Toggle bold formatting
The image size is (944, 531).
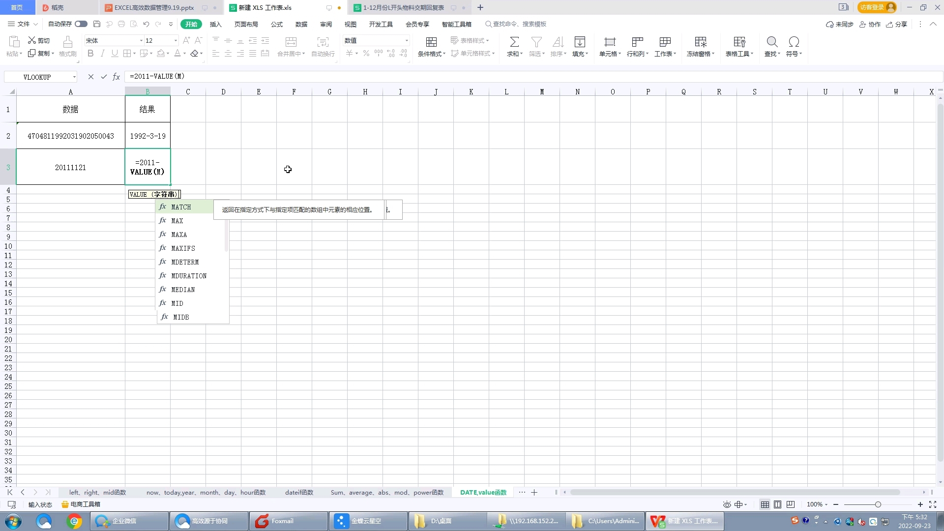pyautogui.click(x=90, y=53)
